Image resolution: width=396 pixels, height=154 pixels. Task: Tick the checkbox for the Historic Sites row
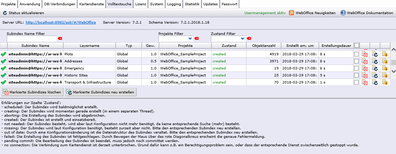[x=356, y=75]
